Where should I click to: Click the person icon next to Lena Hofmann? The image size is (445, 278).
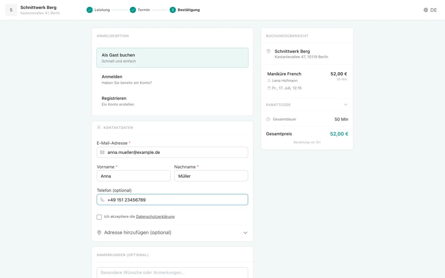pyautogui.click(x=269, y=81)
